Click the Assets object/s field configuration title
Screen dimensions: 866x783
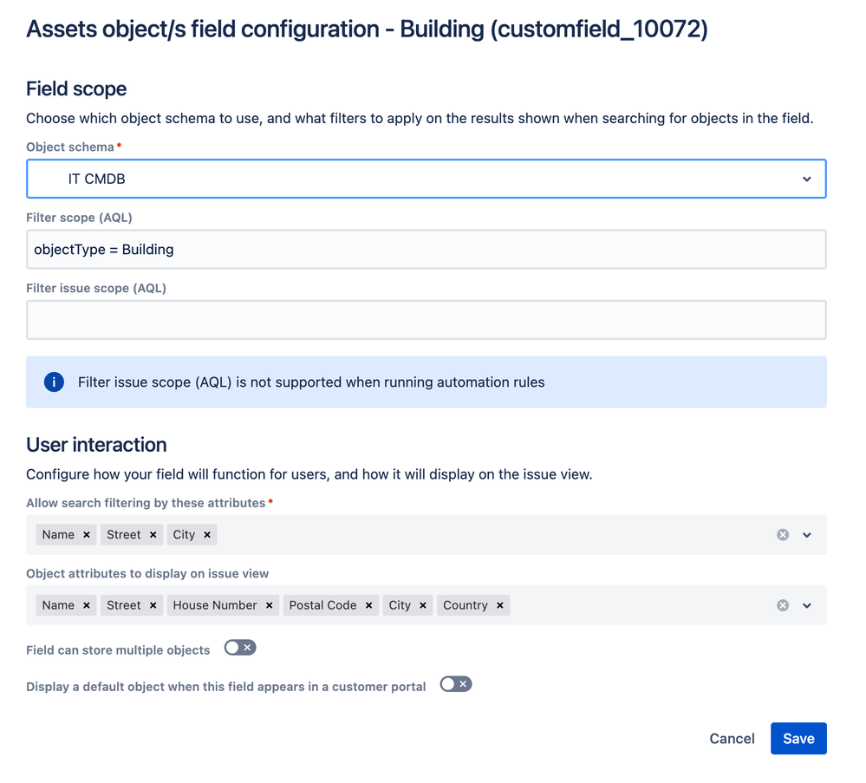[x=367, y=29]
